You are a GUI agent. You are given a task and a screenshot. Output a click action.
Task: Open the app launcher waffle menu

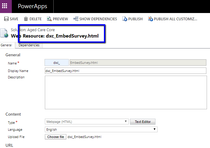tap(6, 6)
